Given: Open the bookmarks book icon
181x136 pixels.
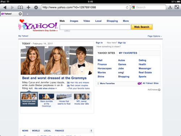Looking at the screenshot, I should 20,7.
